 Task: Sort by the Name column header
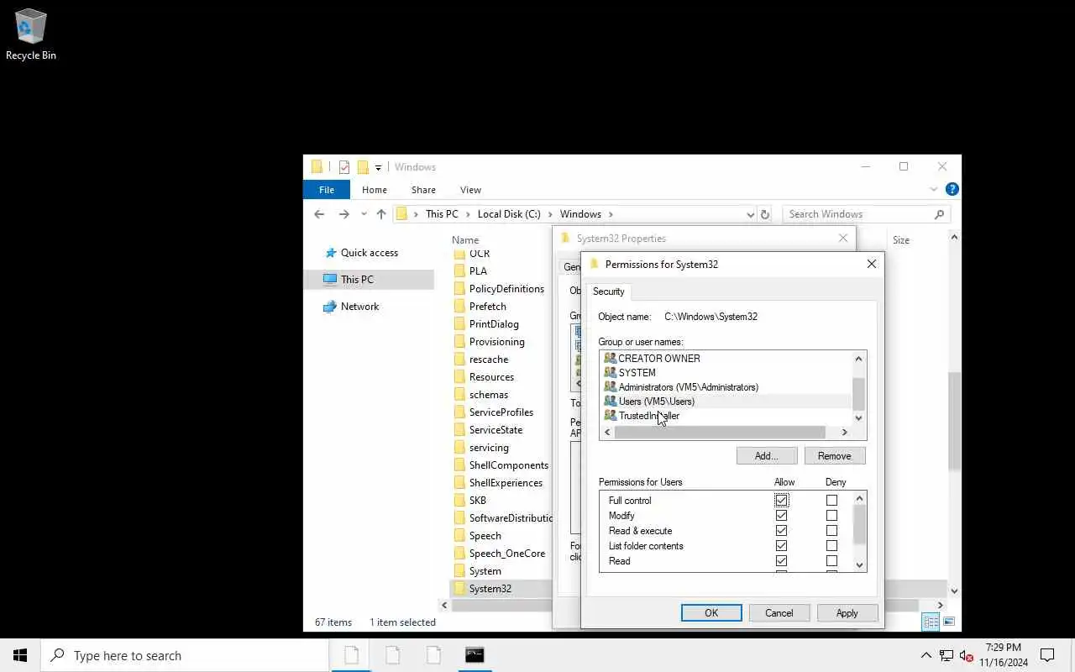point(465,240)
